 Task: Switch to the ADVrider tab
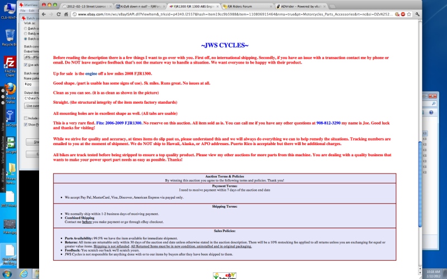tap(301, 6)
